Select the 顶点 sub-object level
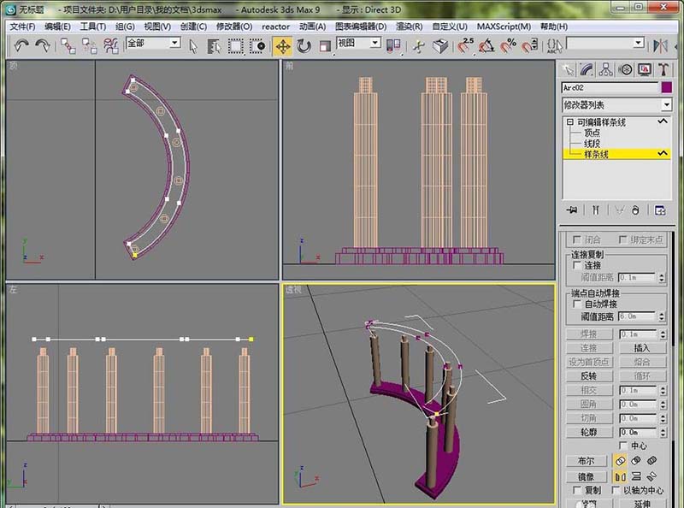 pyautogui.click(x=592, y=133)
